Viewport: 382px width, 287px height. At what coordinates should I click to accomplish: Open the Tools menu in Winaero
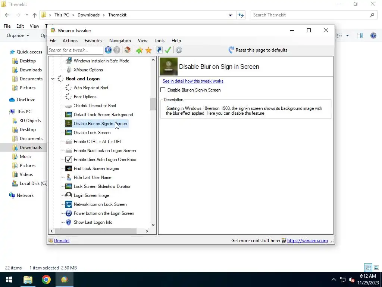coord(159,41)
